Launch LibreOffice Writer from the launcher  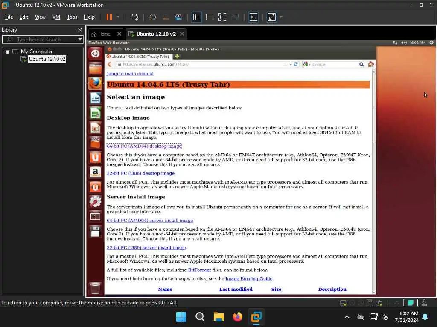(x=95, y=98)
